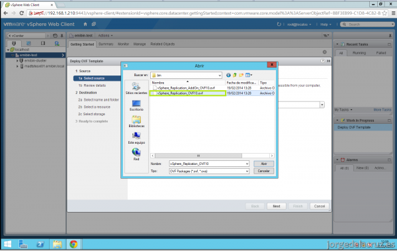Image resolution: width=397 pixels, height=251 pixels.
Task: Go up one folder level in Abrir
Action: click(235, 75)
